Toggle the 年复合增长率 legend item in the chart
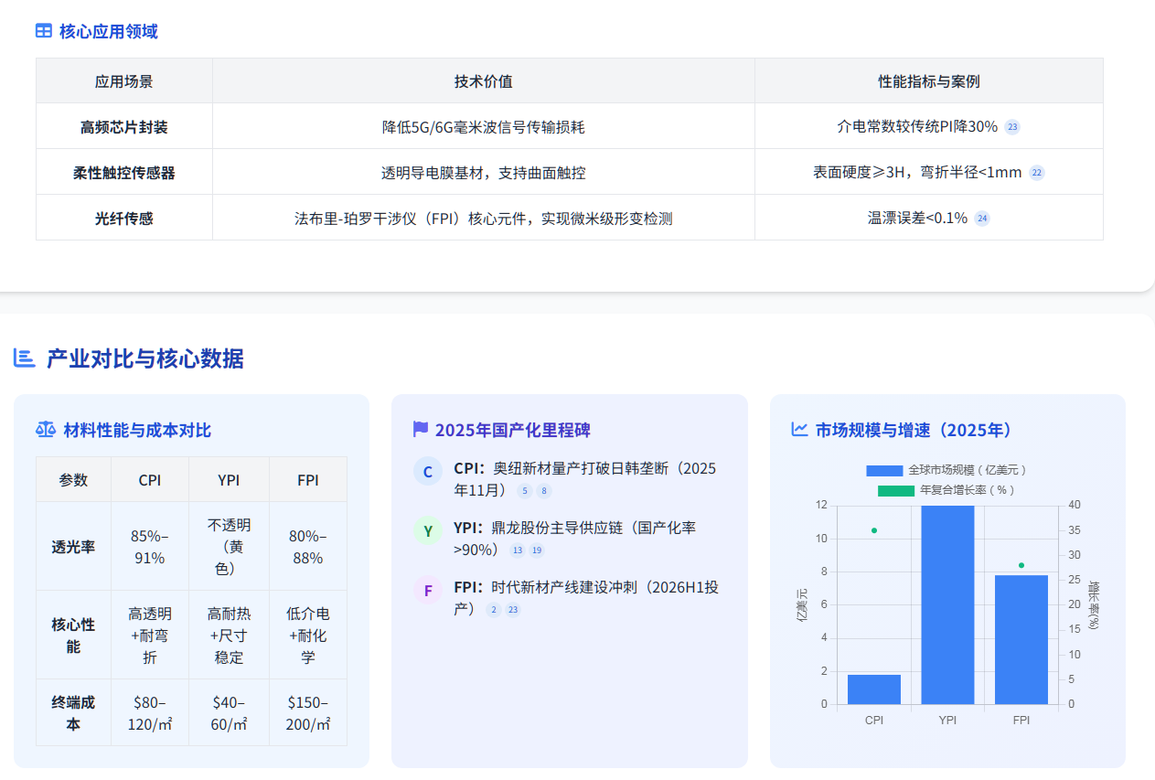 pos(946,490)
